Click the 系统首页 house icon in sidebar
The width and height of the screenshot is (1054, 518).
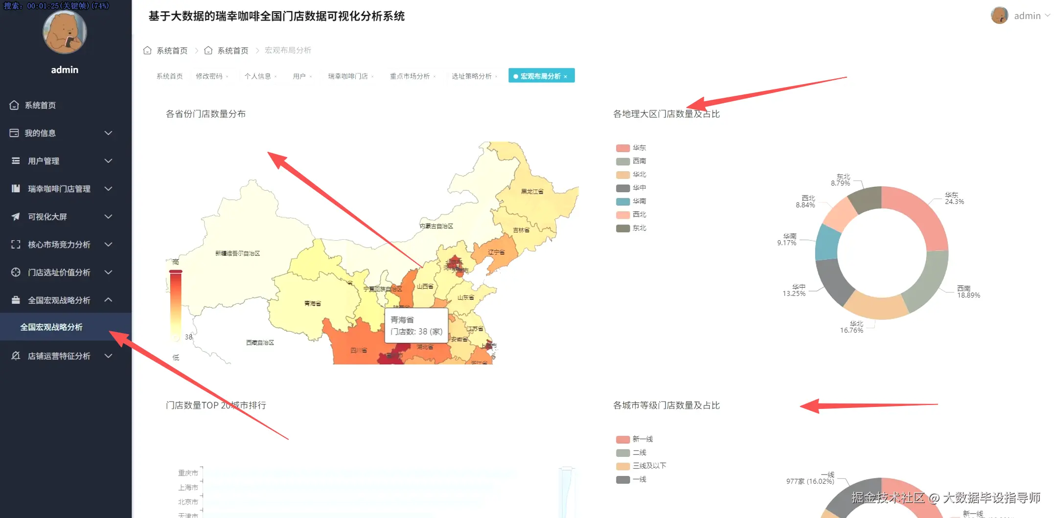[14, 105]
